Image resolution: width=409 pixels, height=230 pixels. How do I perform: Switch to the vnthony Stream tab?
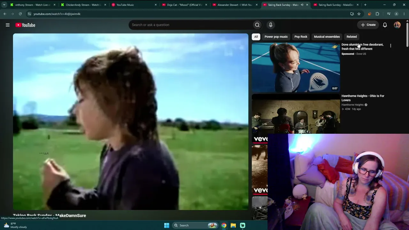[x=33, y=5]
